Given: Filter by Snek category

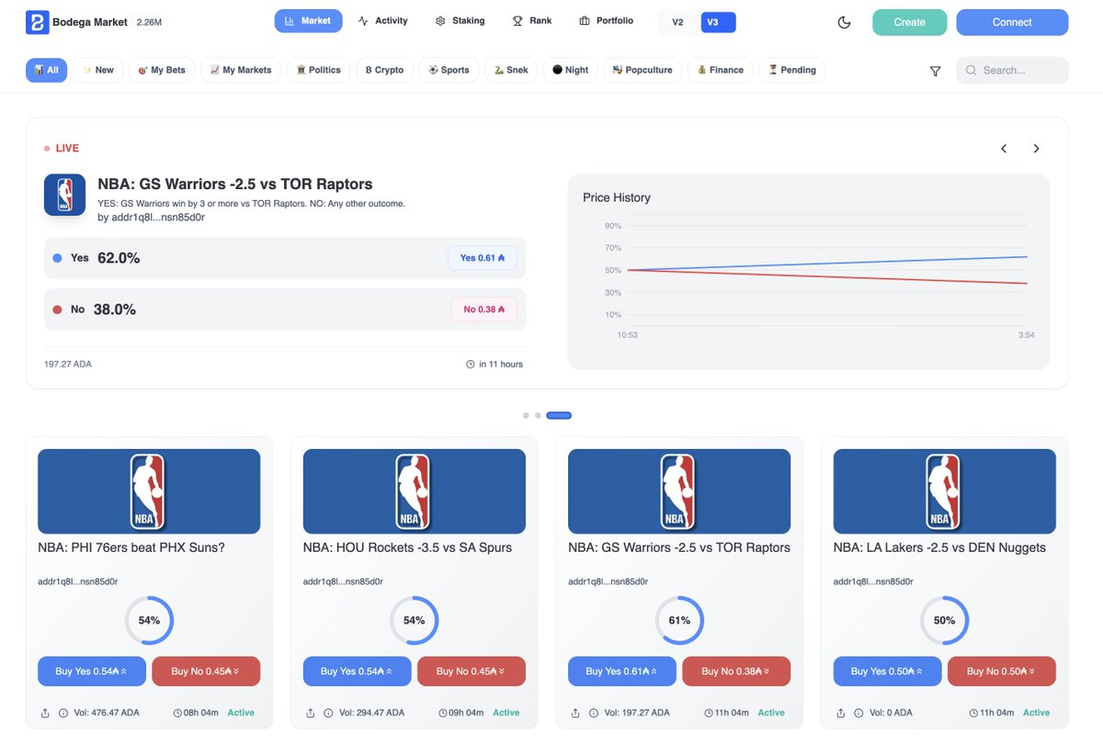Looking at the screenshot, I should 511,70.
